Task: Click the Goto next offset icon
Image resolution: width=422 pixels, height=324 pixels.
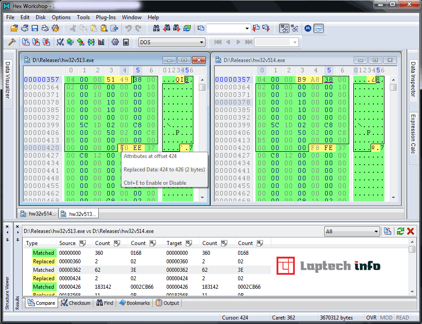Action: (266, 28)
